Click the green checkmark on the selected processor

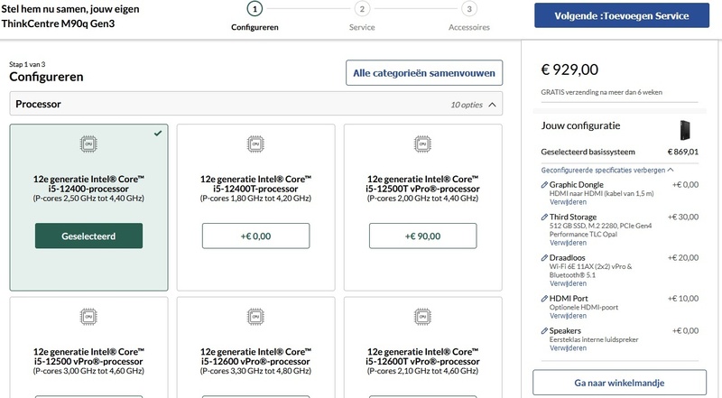tap(158, 134)
